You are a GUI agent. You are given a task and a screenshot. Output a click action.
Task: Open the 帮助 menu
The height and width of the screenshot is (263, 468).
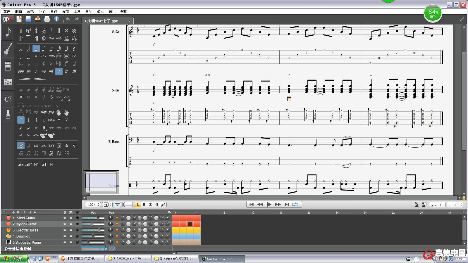tap(124, 11)
